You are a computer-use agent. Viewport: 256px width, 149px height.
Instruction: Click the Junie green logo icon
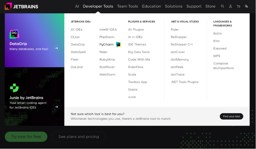pos(14,88)
